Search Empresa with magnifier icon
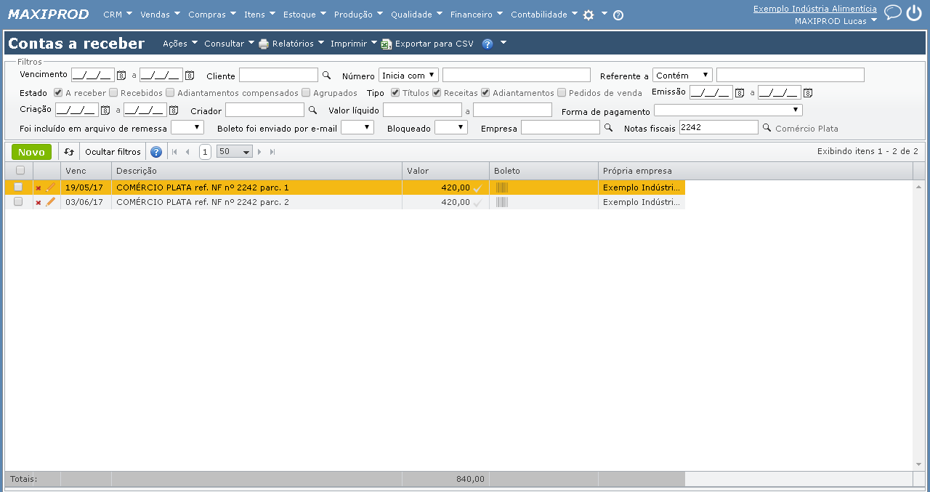The width and height of the screenshot is (930, 492). pyautogui.click(x=608, y=128)
